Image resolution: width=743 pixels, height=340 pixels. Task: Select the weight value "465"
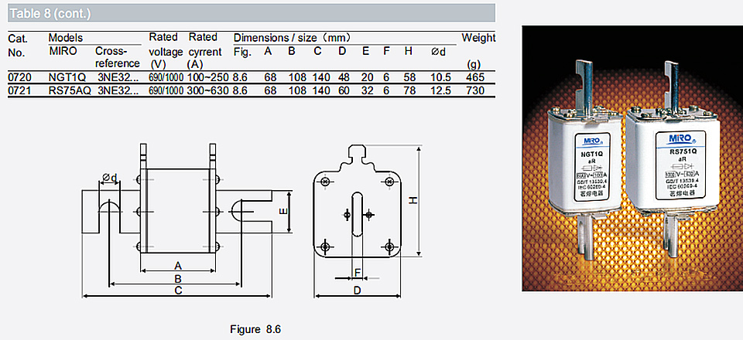point(474,77)
